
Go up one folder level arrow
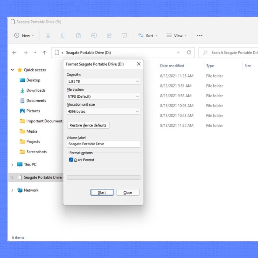(45, 53)
